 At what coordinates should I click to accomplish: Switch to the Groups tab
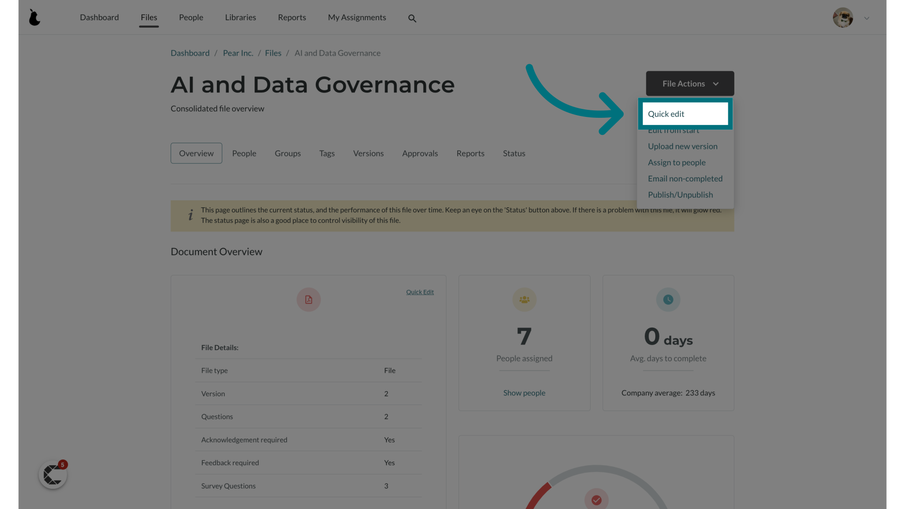pos(288,153)
